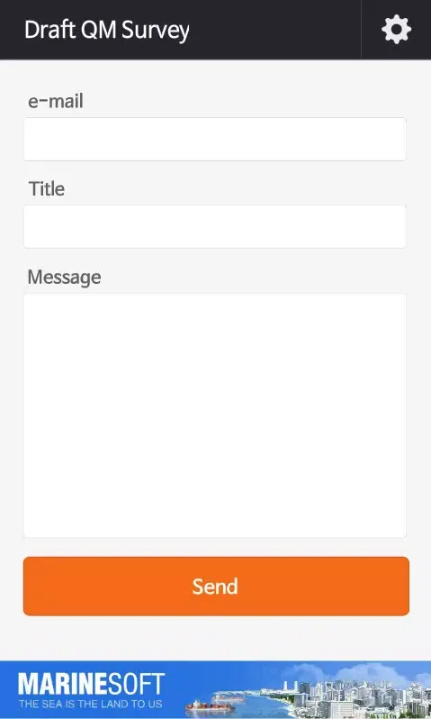This screenshot has height=719, width=431.
Task: Click the Message field label
Action: click(64, 277)
